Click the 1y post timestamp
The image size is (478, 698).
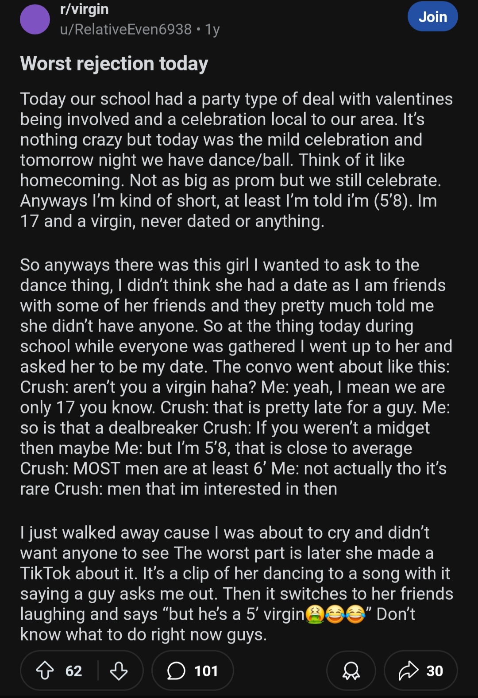pyautogui.click(x=212, y=29)
